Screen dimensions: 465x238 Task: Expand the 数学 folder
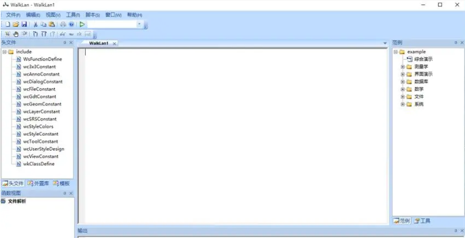403,89
